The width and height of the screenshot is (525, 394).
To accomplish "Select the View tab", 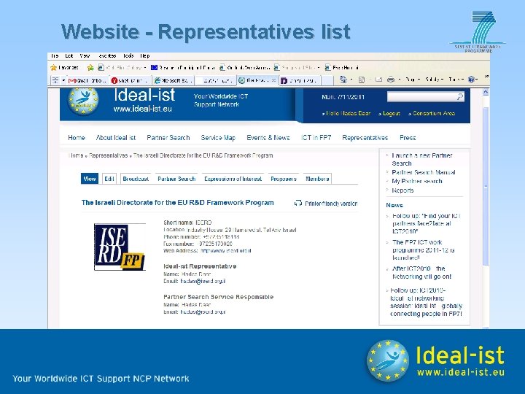I will point(90,179).
